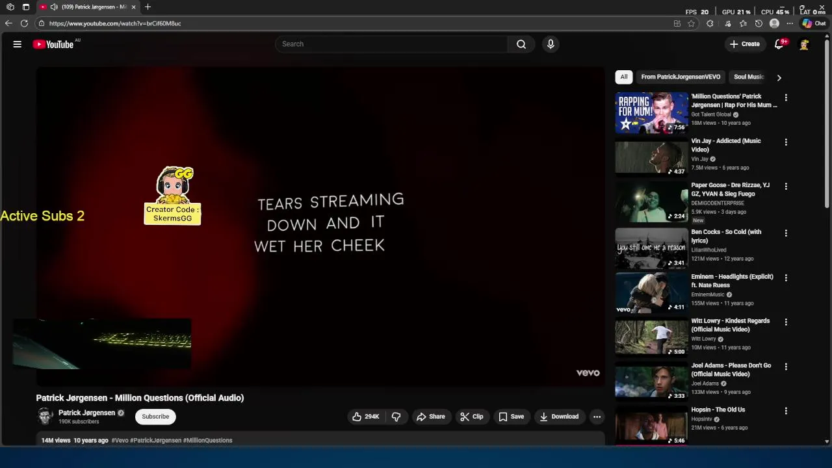Subscribe to Patrick Jørgensen

click(x=155, y=417)
